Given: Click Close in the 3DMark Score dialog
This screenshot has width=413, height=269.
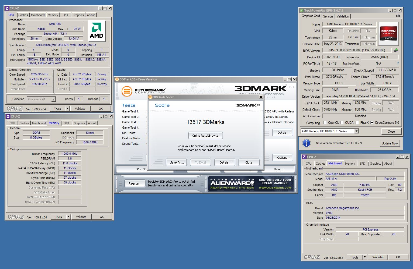Looking at the screenshot, I should 249,162.
